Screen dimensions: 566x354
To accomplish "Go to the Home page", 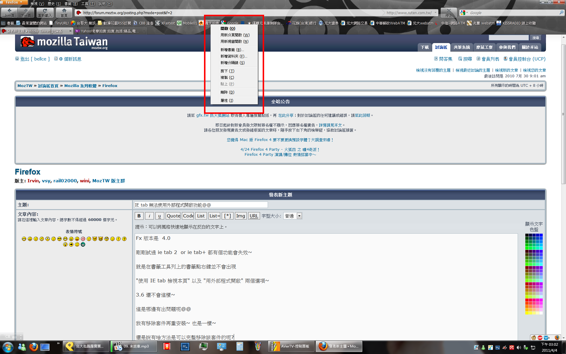I will coord(64,12).
